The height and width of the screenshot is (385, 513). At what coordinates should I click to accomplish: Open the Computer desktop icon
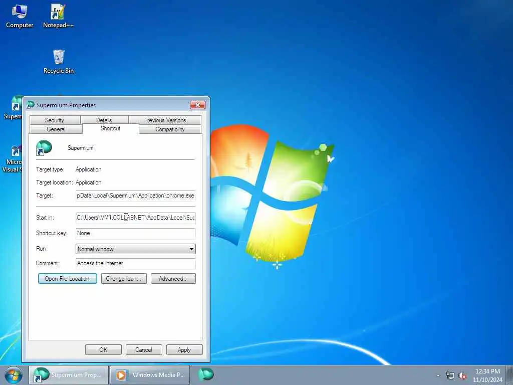(x=20, y=17)
